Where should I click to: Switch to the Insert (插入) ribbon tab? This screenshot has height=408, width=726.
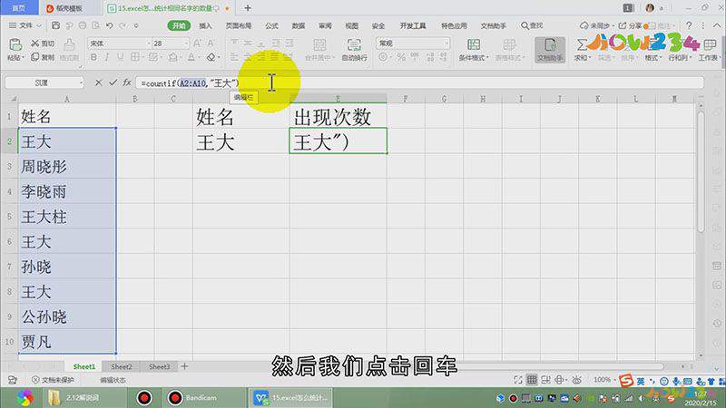point(205,25)
